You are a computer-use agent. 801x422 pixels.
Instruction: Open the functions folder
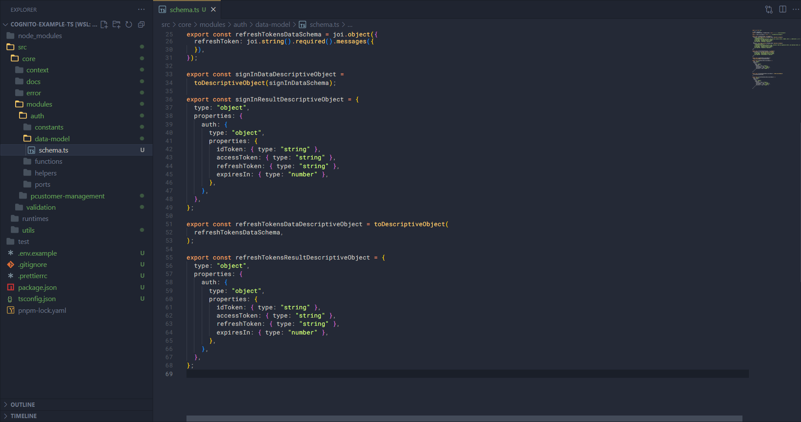[48, 162]
